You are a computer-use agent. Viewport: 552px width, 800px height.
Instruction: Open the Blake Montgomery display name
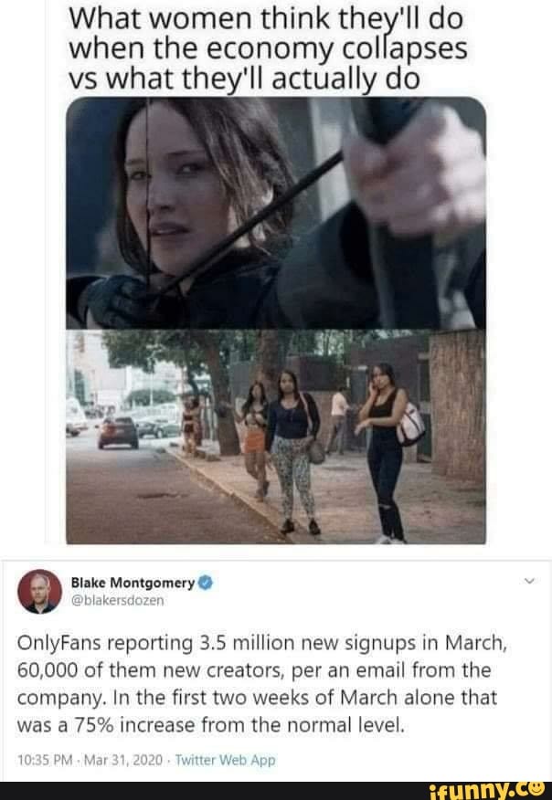133,583
